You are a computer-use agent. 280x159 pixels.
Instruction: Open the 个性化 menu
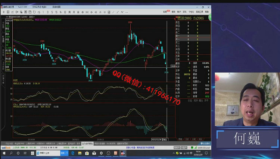190,12
